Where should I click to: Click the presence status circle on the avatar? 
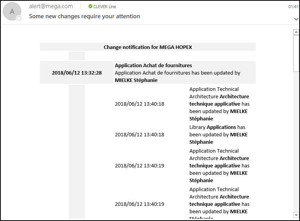click(19, 18)
